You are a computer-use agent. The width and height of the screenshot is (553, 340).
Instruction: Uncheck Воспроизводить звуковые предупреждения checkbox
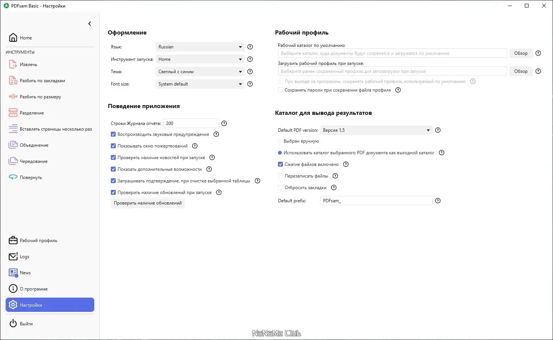[x=113, y=134]
